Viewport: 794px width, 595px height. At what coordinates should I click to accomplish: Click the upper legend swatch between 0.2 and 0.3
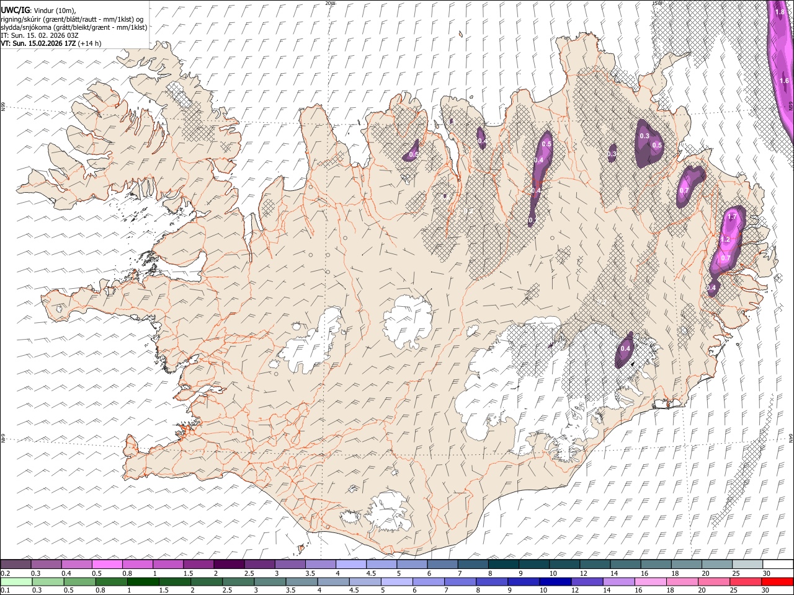[x=16, y=564]
